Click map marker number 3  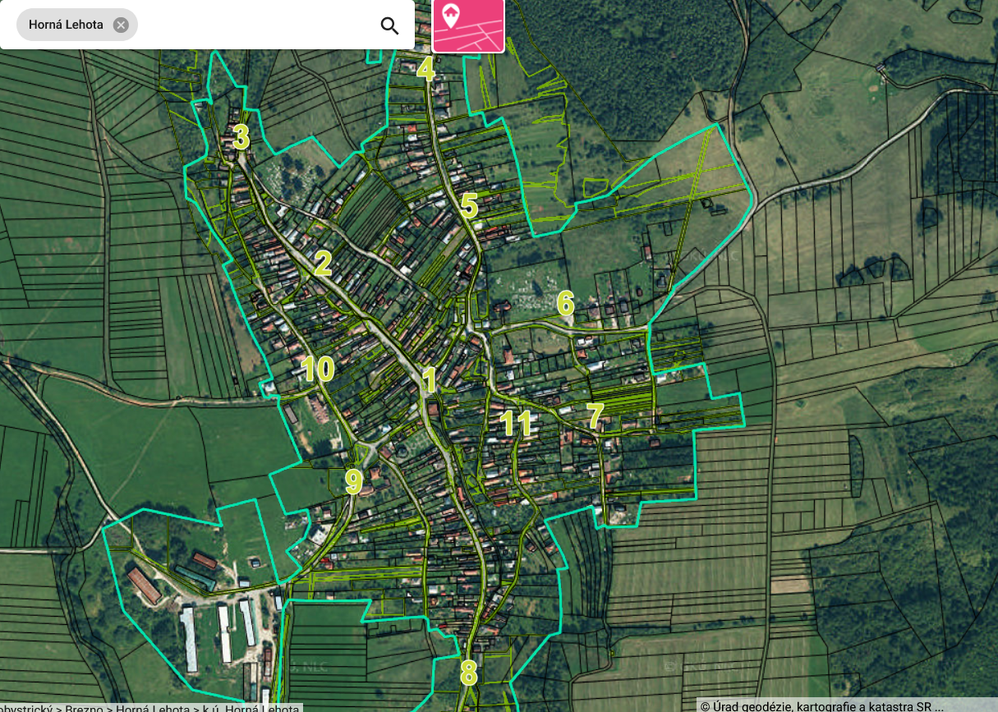[241, 137]
